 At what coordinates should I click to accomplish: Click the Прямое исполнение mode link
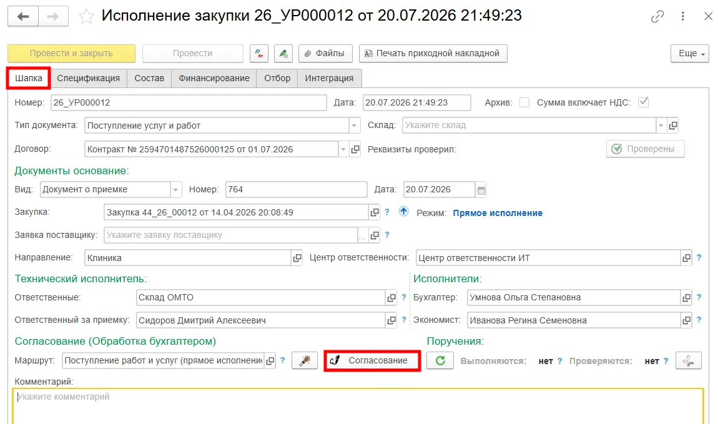pos(497,213)
